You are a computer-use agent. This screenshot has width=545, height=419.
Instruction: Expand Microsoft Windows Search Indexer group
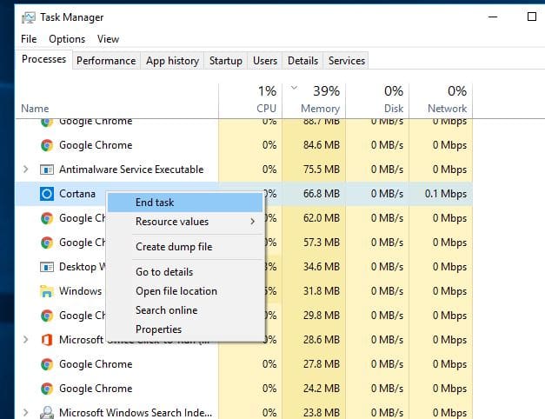click(25, 413)
